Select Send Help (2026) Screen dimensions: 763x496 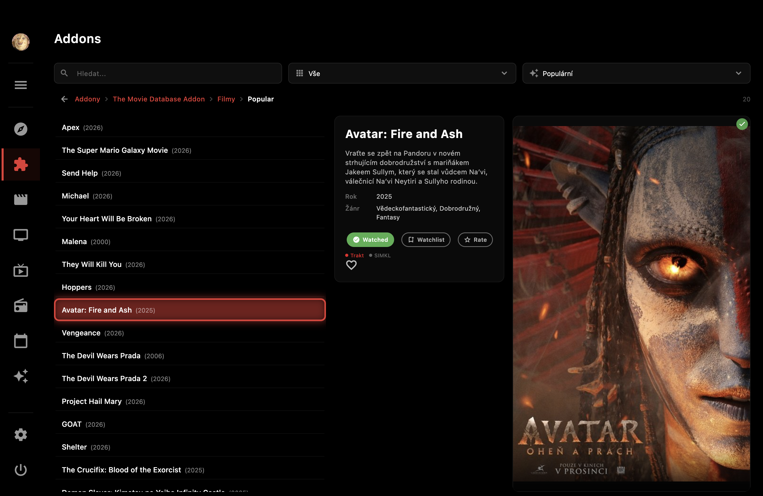click(190, 173)
